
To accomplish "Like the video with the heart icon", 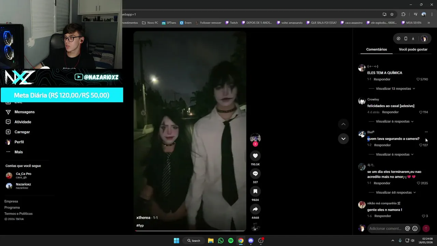I will (255, 156).
